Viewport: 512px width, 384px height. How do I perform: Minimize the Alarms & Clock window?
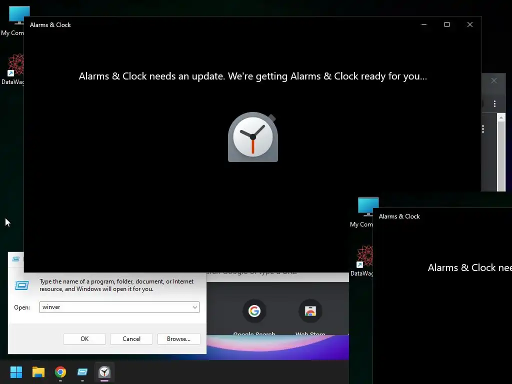click(424, 24)
